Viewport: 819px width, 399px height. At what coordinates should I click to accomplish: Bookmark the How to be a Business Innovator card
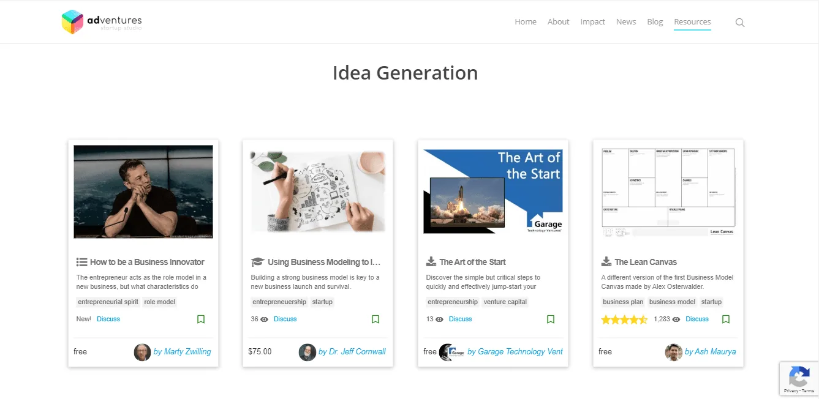click(x=201, y=319)
